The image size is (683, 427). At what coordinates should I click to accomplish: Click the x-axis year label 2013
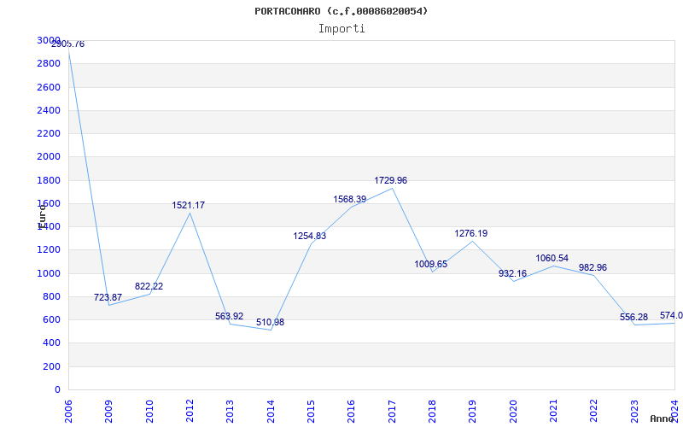click(230, 412)
